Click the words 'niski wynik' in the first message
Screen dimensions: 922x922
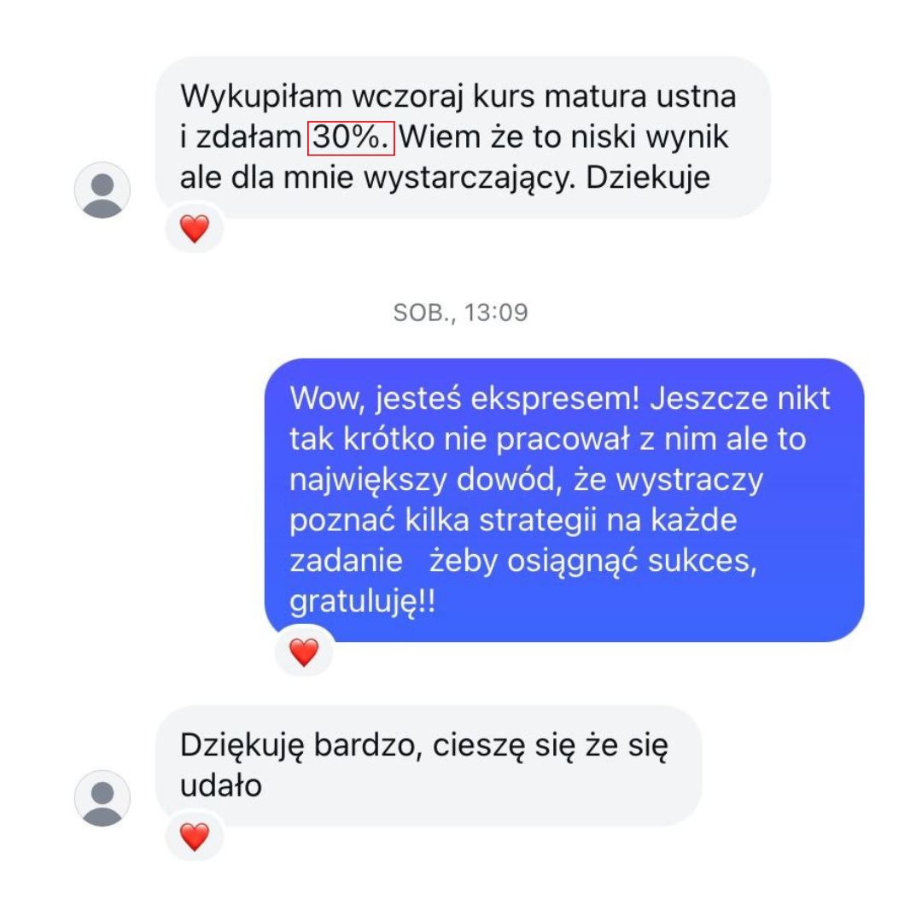pos(650,137)
